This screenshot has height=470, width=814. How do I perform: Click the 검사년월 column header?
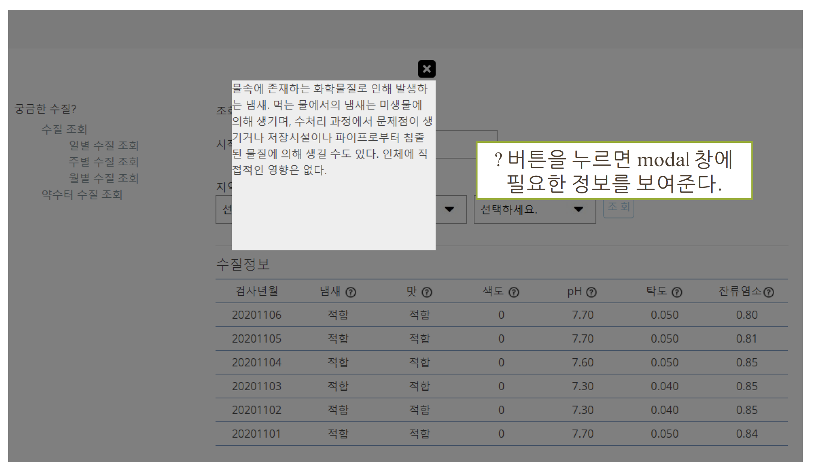(257, 291)
